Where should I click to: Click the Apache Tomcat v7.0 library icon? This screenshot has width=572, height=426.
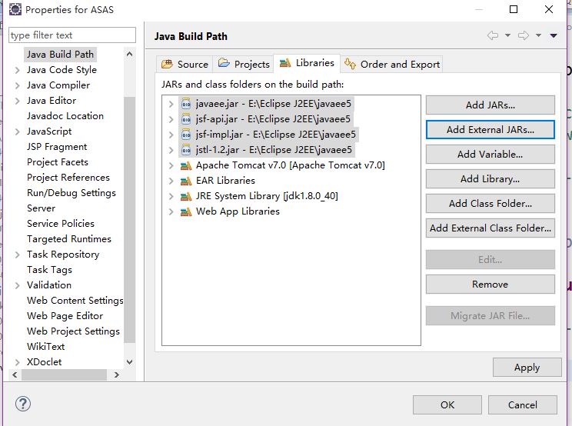coord(186,165)
